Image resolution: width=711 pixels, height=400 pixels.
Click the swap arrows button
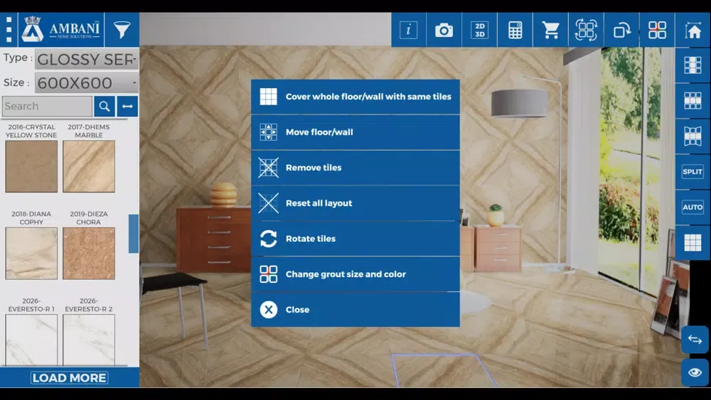[x=695, y=340]
